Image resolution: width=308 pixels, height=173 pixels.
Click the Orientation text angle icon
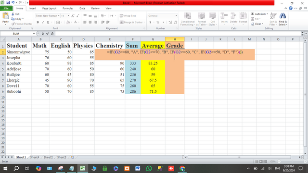[103, 16]
